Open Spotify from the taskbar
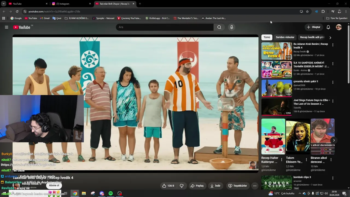 coord(110,193)
